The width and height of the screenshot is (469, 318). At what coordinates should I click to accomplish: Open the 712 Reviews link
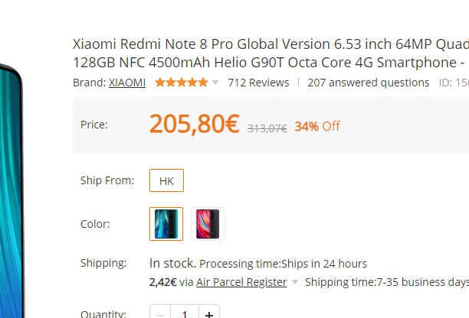pos(258,83)
